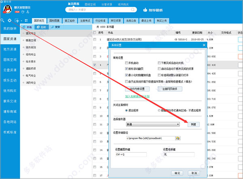Open the 注册考试 category tab
The height and width of the screenshot is (179, 243).
click(85, 21)
